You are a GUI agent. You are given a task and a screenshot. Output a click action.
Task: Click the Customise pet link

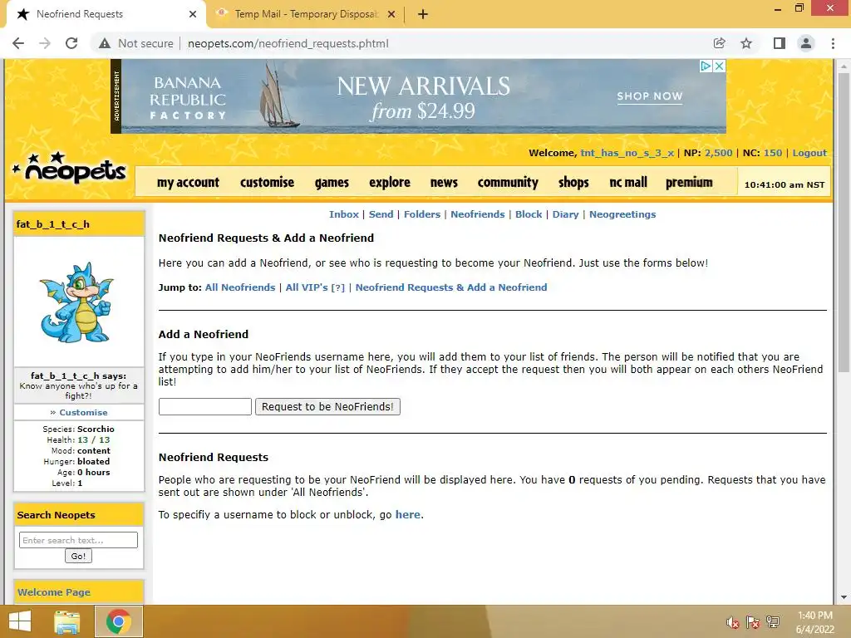point(83,412)
